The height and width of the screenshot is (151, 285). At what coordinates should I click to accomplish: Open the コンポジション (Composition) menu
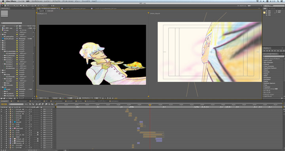pyautogui.click(x=37, y=1)
